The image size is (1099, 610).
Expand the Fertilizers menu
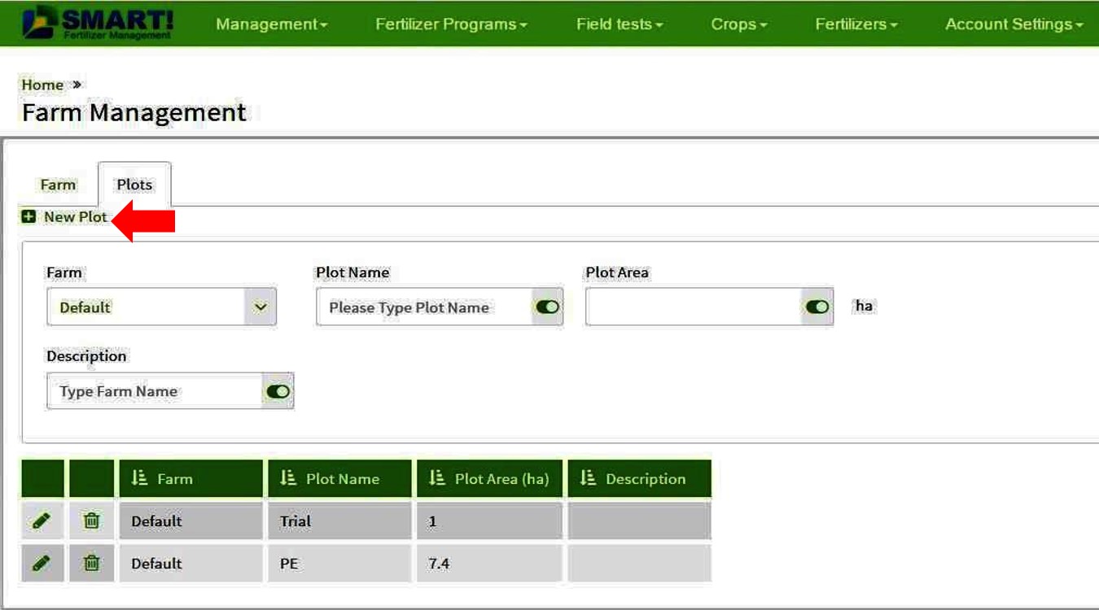[856, 24]
